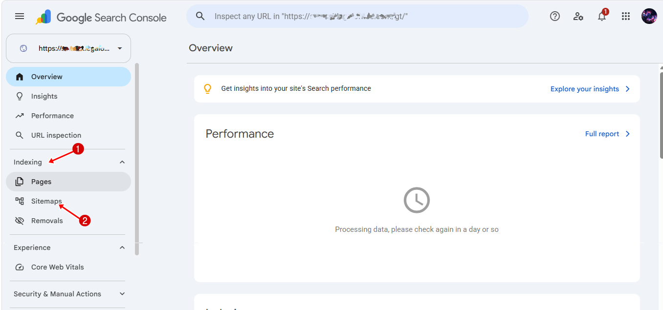Click the Sitemaps tree icon

tap(20, 201)
